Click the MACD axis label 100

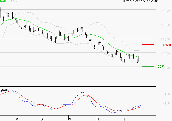[x=167, y=94]
